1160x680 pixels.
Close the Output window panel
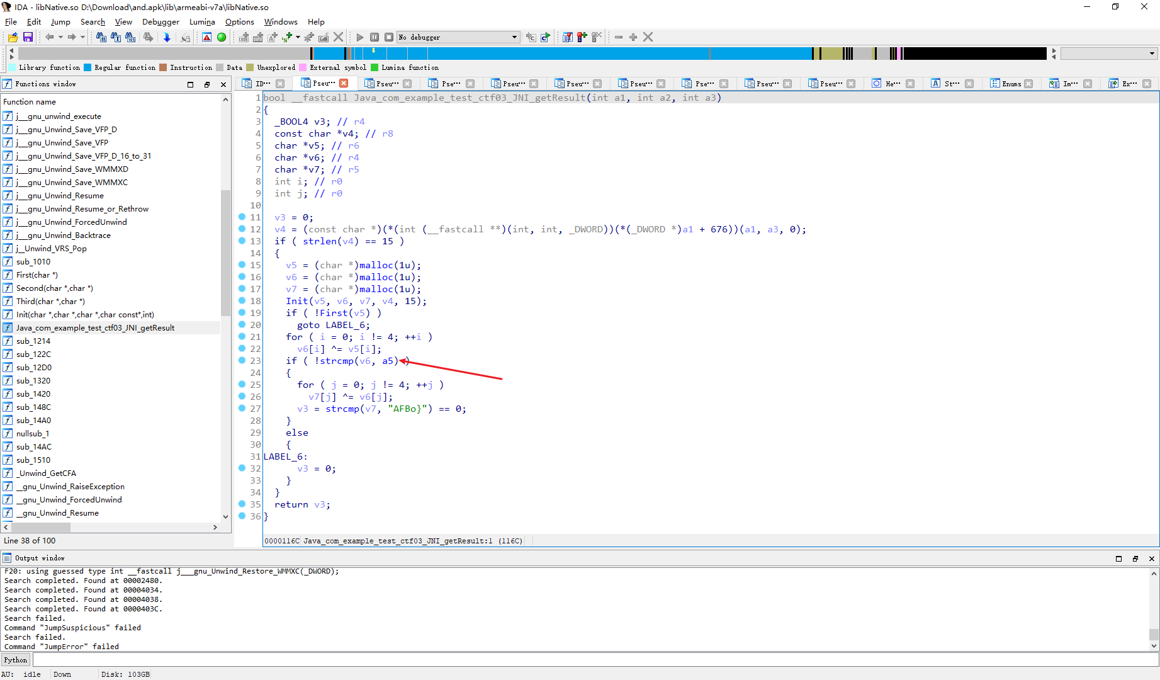pos(1152,558)
